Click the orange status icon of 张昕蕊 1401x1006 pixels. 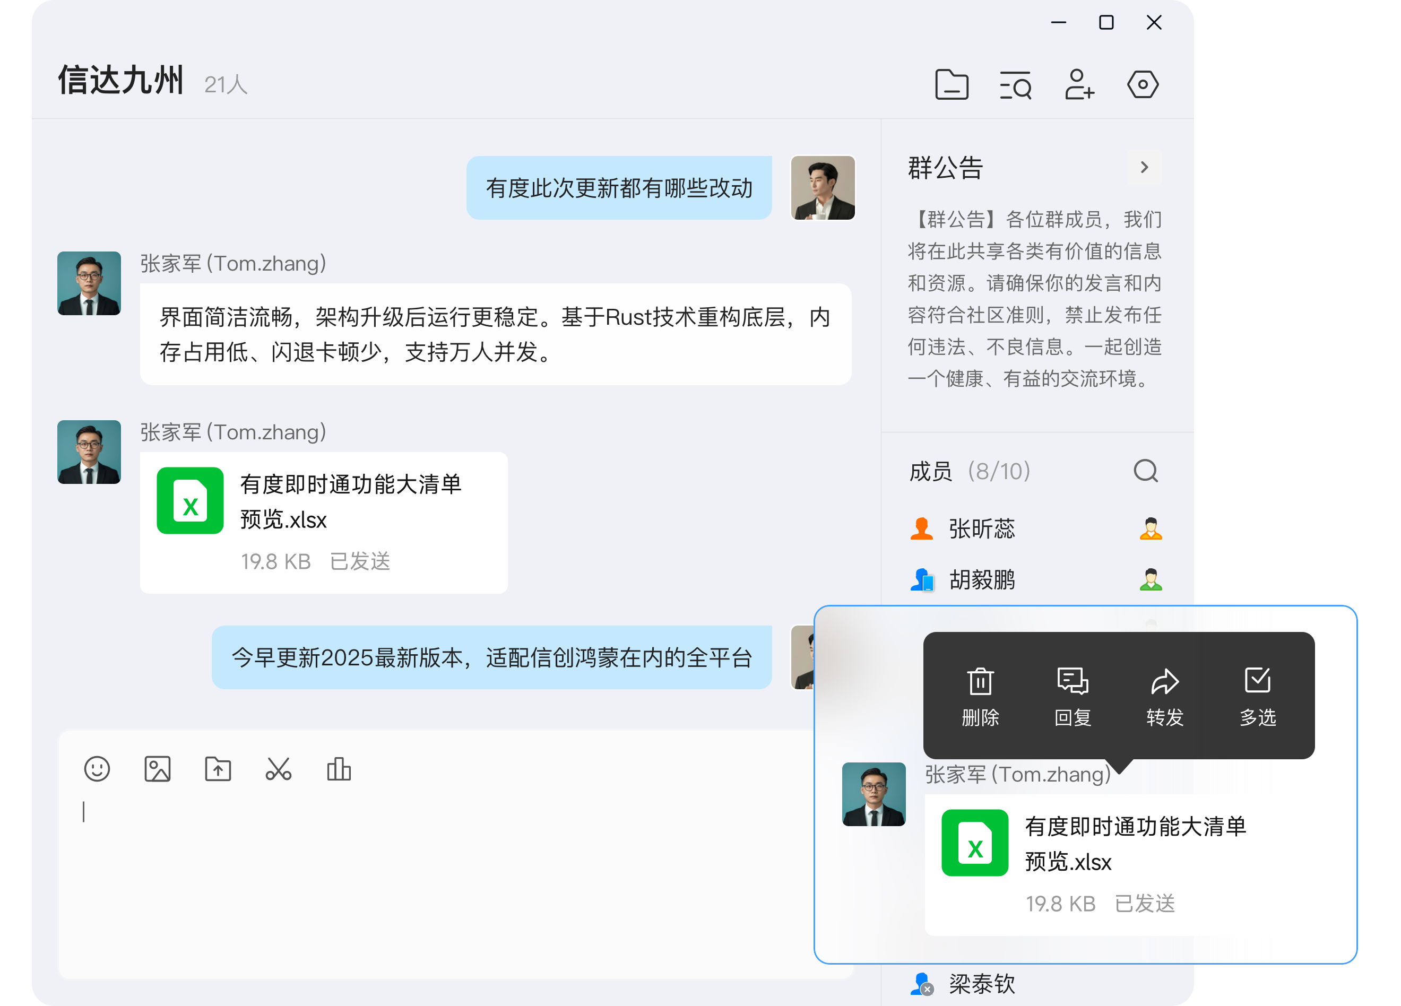click(922, 528)
